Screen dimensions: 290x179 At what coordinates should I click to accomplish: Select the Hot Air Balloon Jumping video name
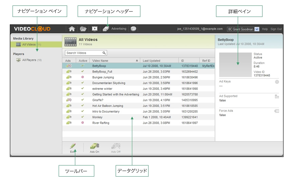pyautogui.click(x=108, y=106)
